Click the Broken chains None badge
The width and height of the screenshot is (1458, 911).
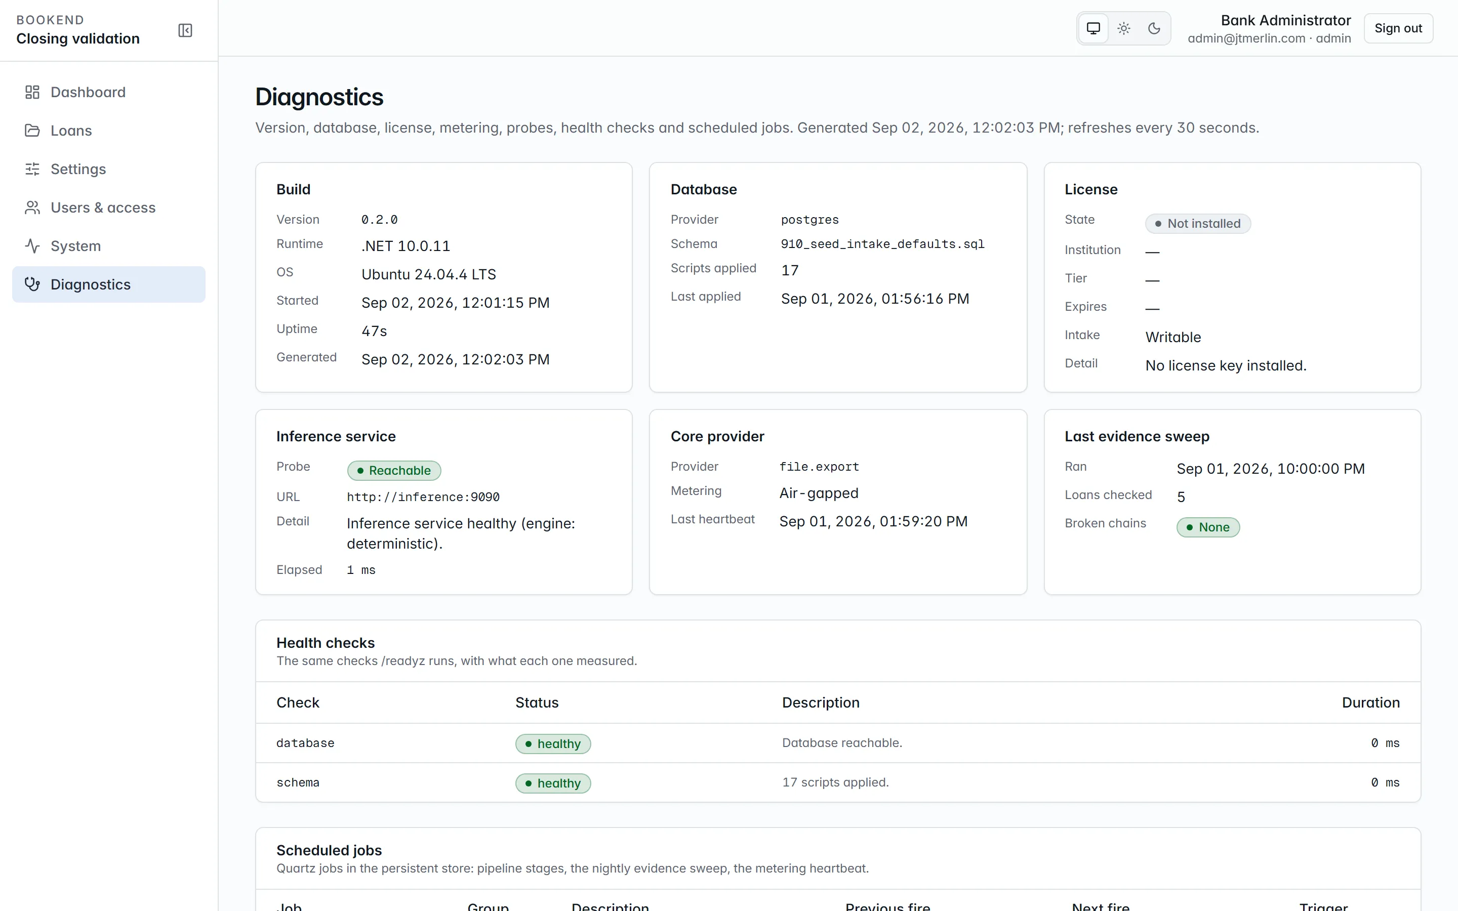click(x=1208, y=527)
